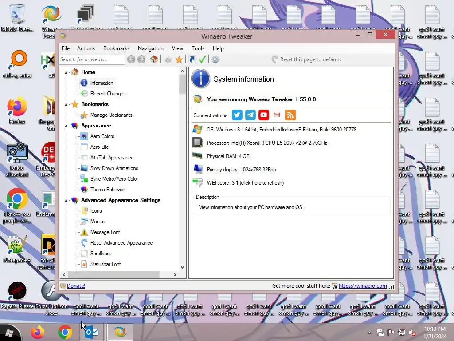Click the Windows Start button
This screenshot has height=341, width=454.
tap(9, 333)
